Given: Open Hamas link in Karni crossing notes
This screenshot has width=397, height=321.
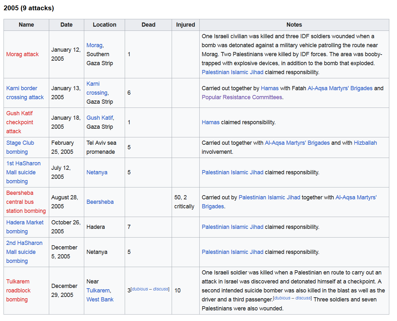Looking at the screenshot, I should coord(270,88).
